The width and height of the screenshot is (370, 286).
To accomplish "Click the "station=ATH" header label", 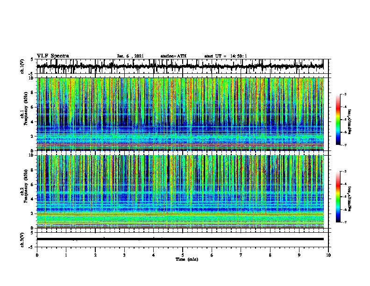I will click(x=173, y=56).
